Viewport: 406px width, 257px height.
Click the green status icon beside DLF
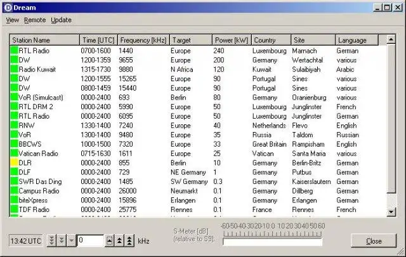tap(14, 172)
